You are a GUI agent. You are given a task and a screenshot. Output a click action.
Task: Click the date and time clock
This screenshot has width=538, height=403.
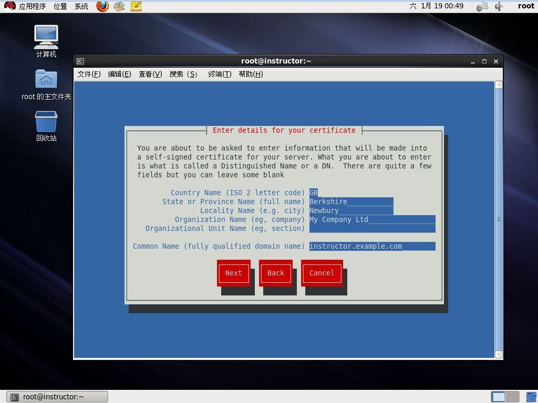(x=436, y=6)
